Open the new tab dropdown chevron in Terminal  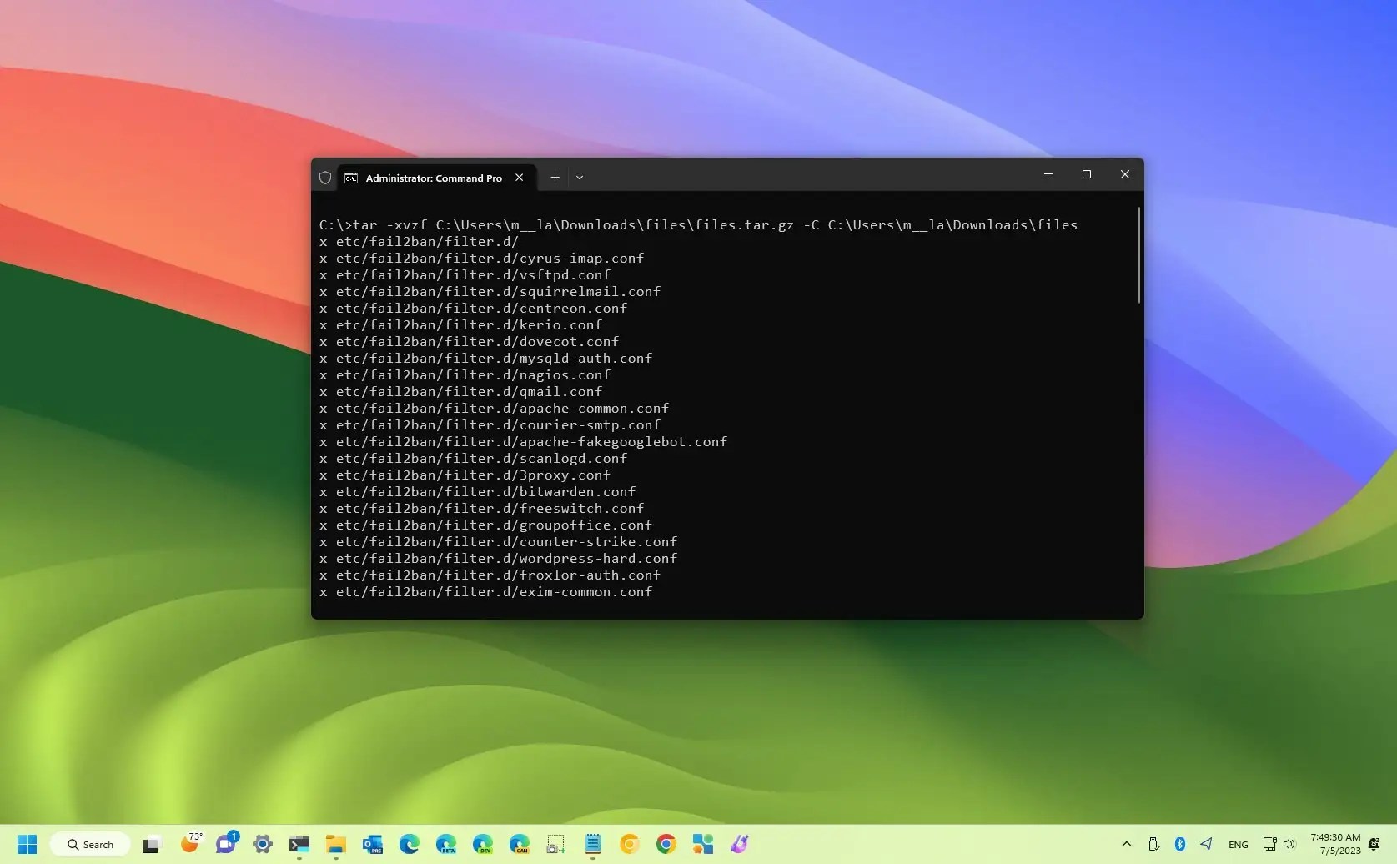pyautogui.click(x=580, y=177)
